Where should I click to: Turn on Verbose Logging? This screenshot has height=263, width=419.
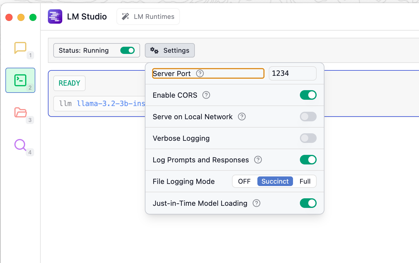(x=308, y=138)
